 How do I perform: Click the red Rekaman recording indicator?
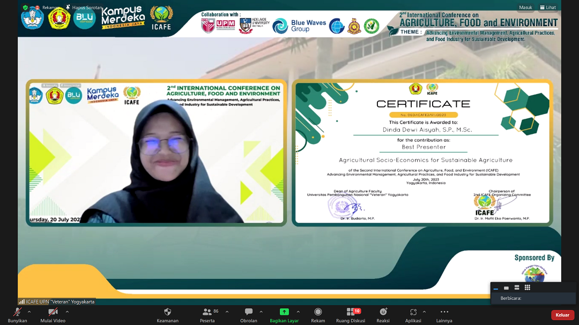(47, 7)
